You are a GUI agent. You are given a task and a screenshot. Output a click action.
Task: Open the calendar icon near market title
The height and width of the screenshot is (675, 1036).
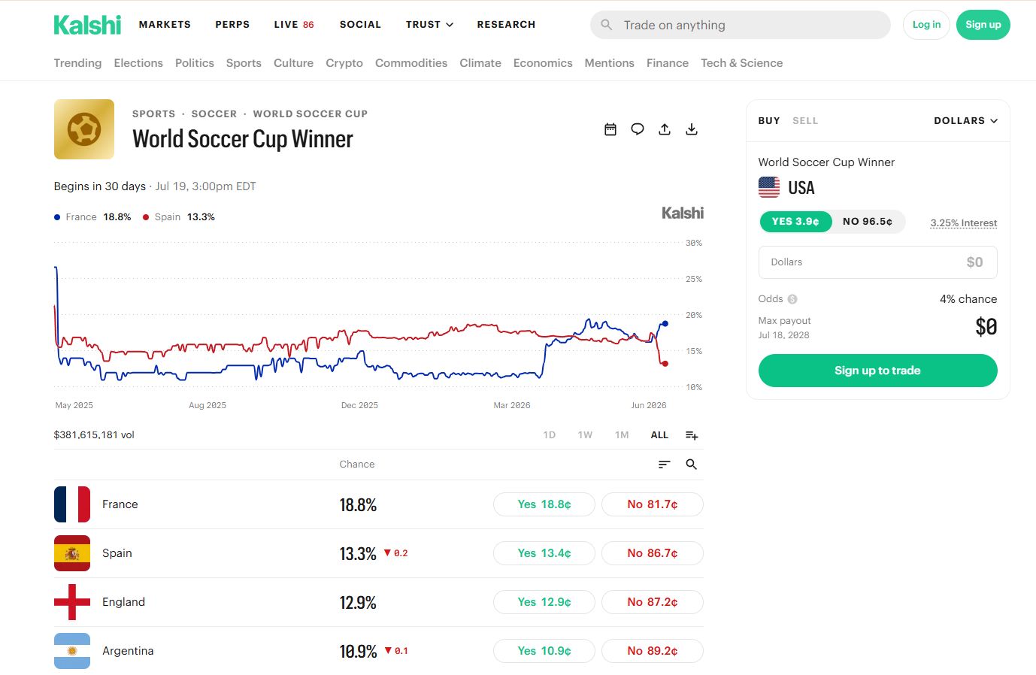point(610,129)
